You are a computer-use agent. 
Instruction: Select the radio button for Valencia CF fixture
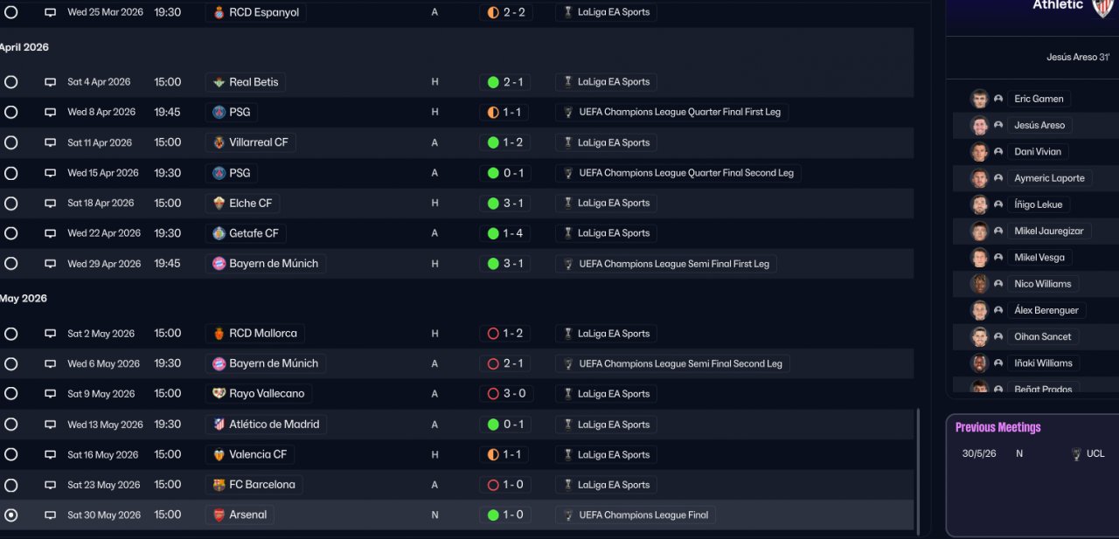10,455
